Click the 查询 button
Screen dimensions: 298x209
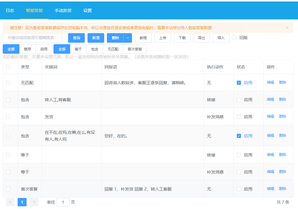click(x=77, y=38)
